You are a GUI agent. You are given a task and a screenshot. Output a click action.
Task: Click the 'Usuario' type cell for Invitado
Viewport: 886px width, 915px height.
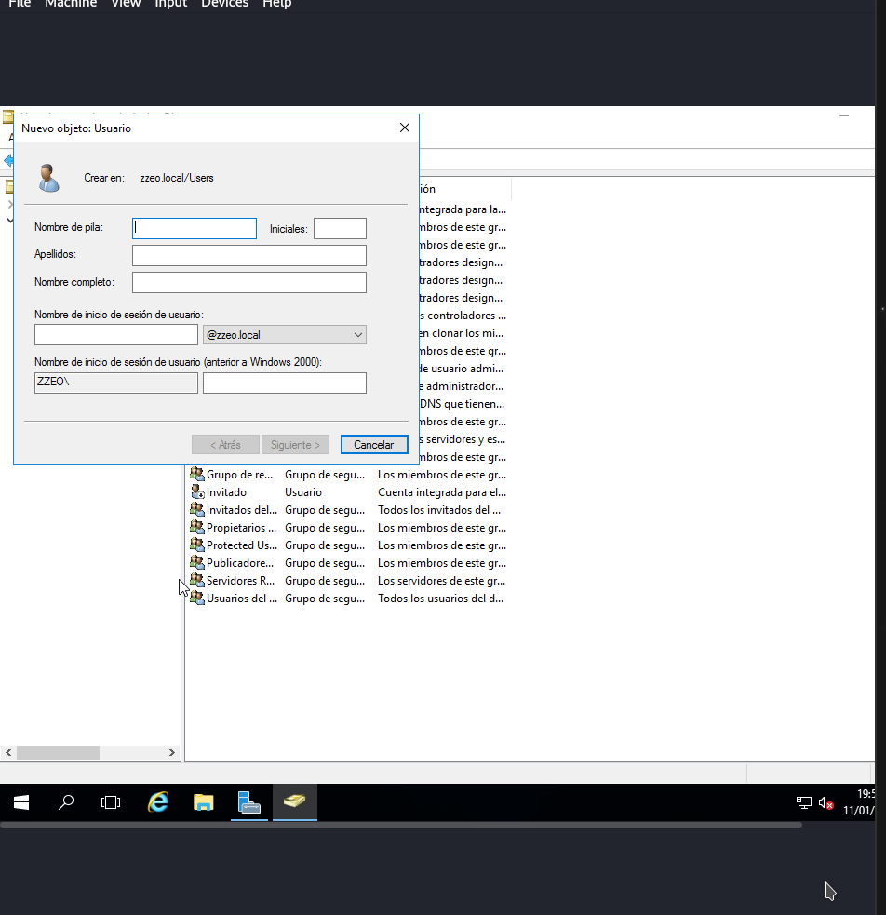(302, 491)
